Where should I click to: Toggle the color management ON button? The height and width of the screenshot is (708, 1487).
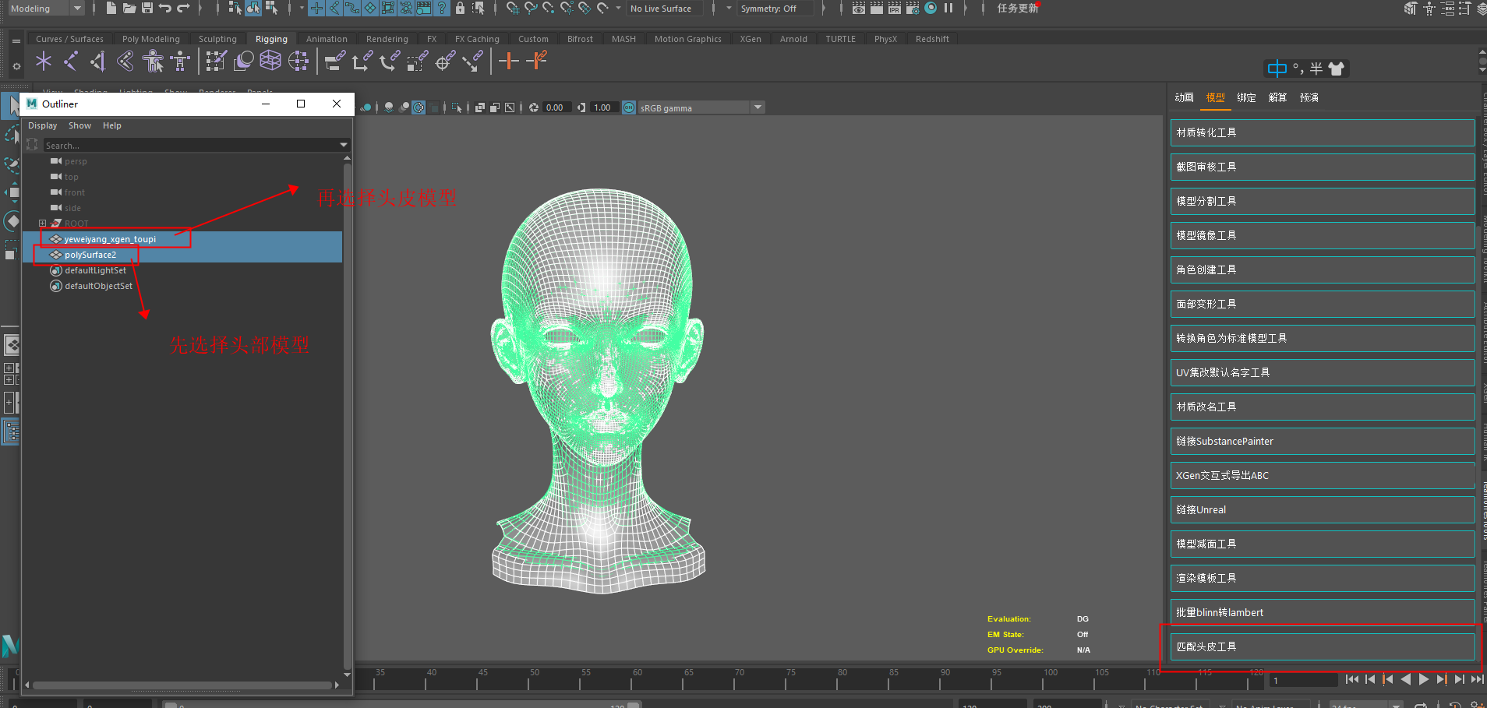point(629,107)
